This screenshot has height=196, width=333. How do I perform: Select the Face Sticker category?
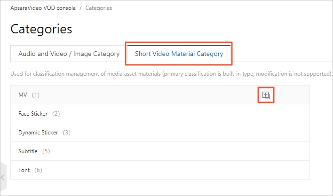pos(33,114)
